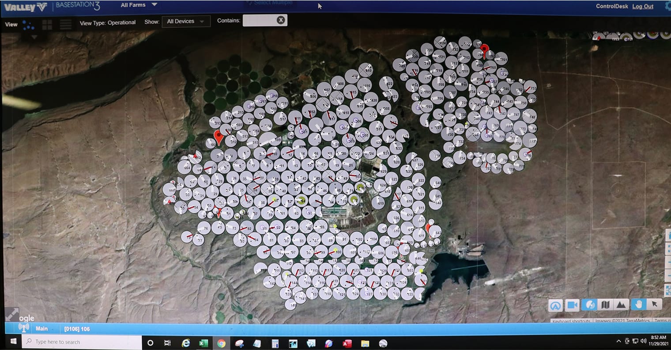This screenshot has height=350, width=671.
Task: Select the folded map view icon
Action: tap(605, 305)
